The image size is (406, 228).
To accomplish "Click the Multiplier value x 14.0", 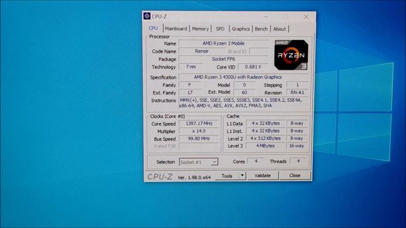I will pyautogui.click(x=199, y=131).
